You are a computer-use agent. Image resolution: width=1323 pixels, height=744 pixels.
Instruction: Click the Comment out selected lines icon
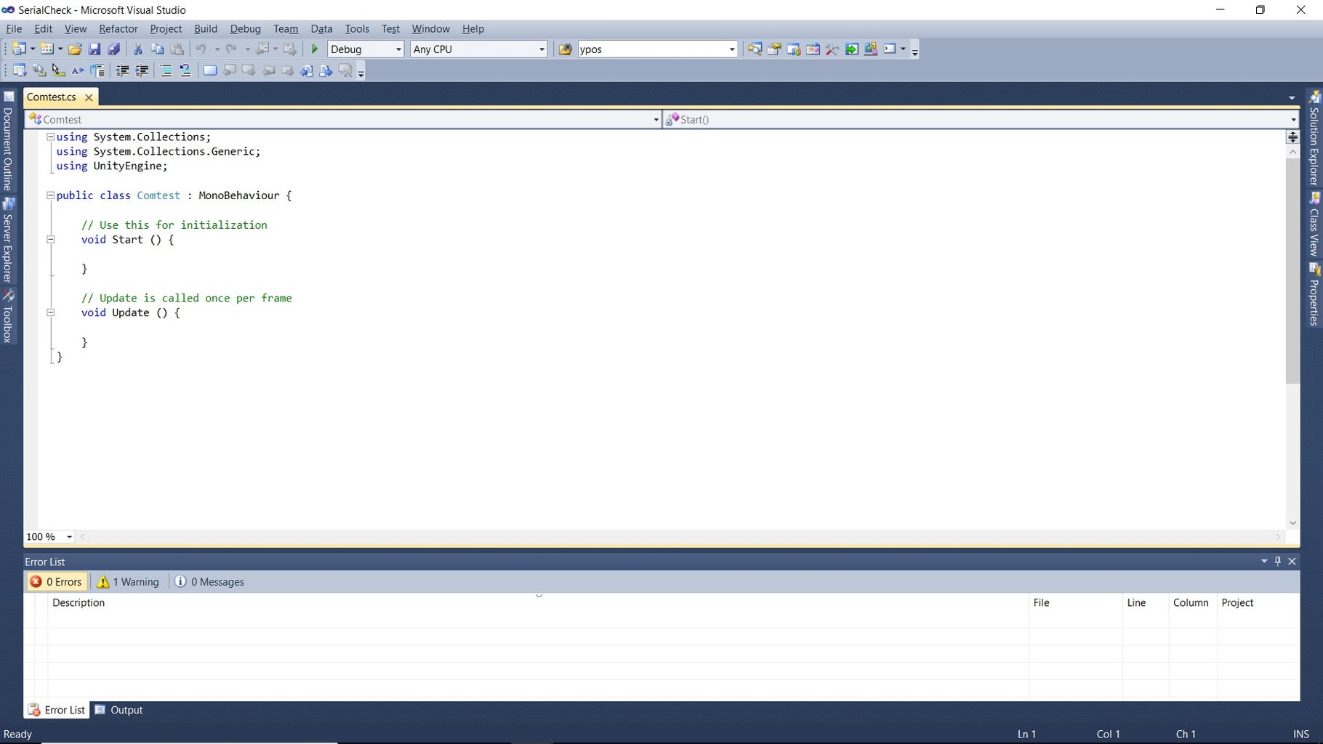pyautogui.click(x=166, y=70)
